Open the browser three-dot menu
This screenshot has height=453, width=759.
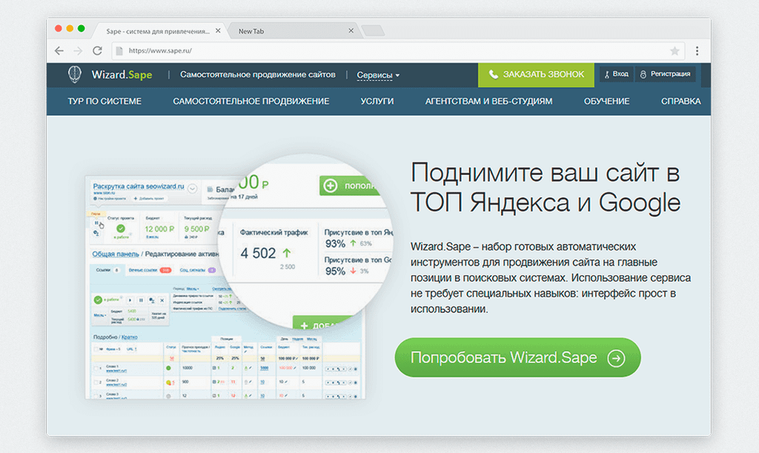(x=697, y=51)
